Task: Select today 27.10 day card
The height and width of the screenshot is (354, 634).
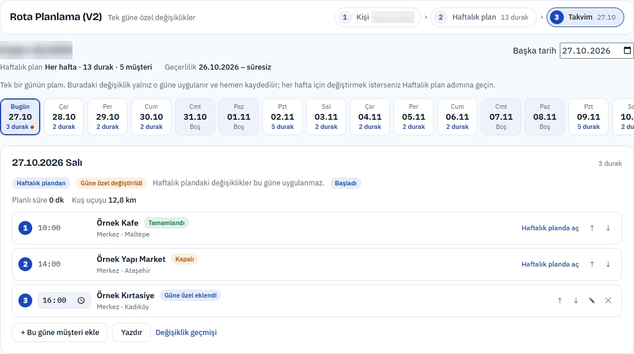Action: pyautogui.click(x=20, y=116)
